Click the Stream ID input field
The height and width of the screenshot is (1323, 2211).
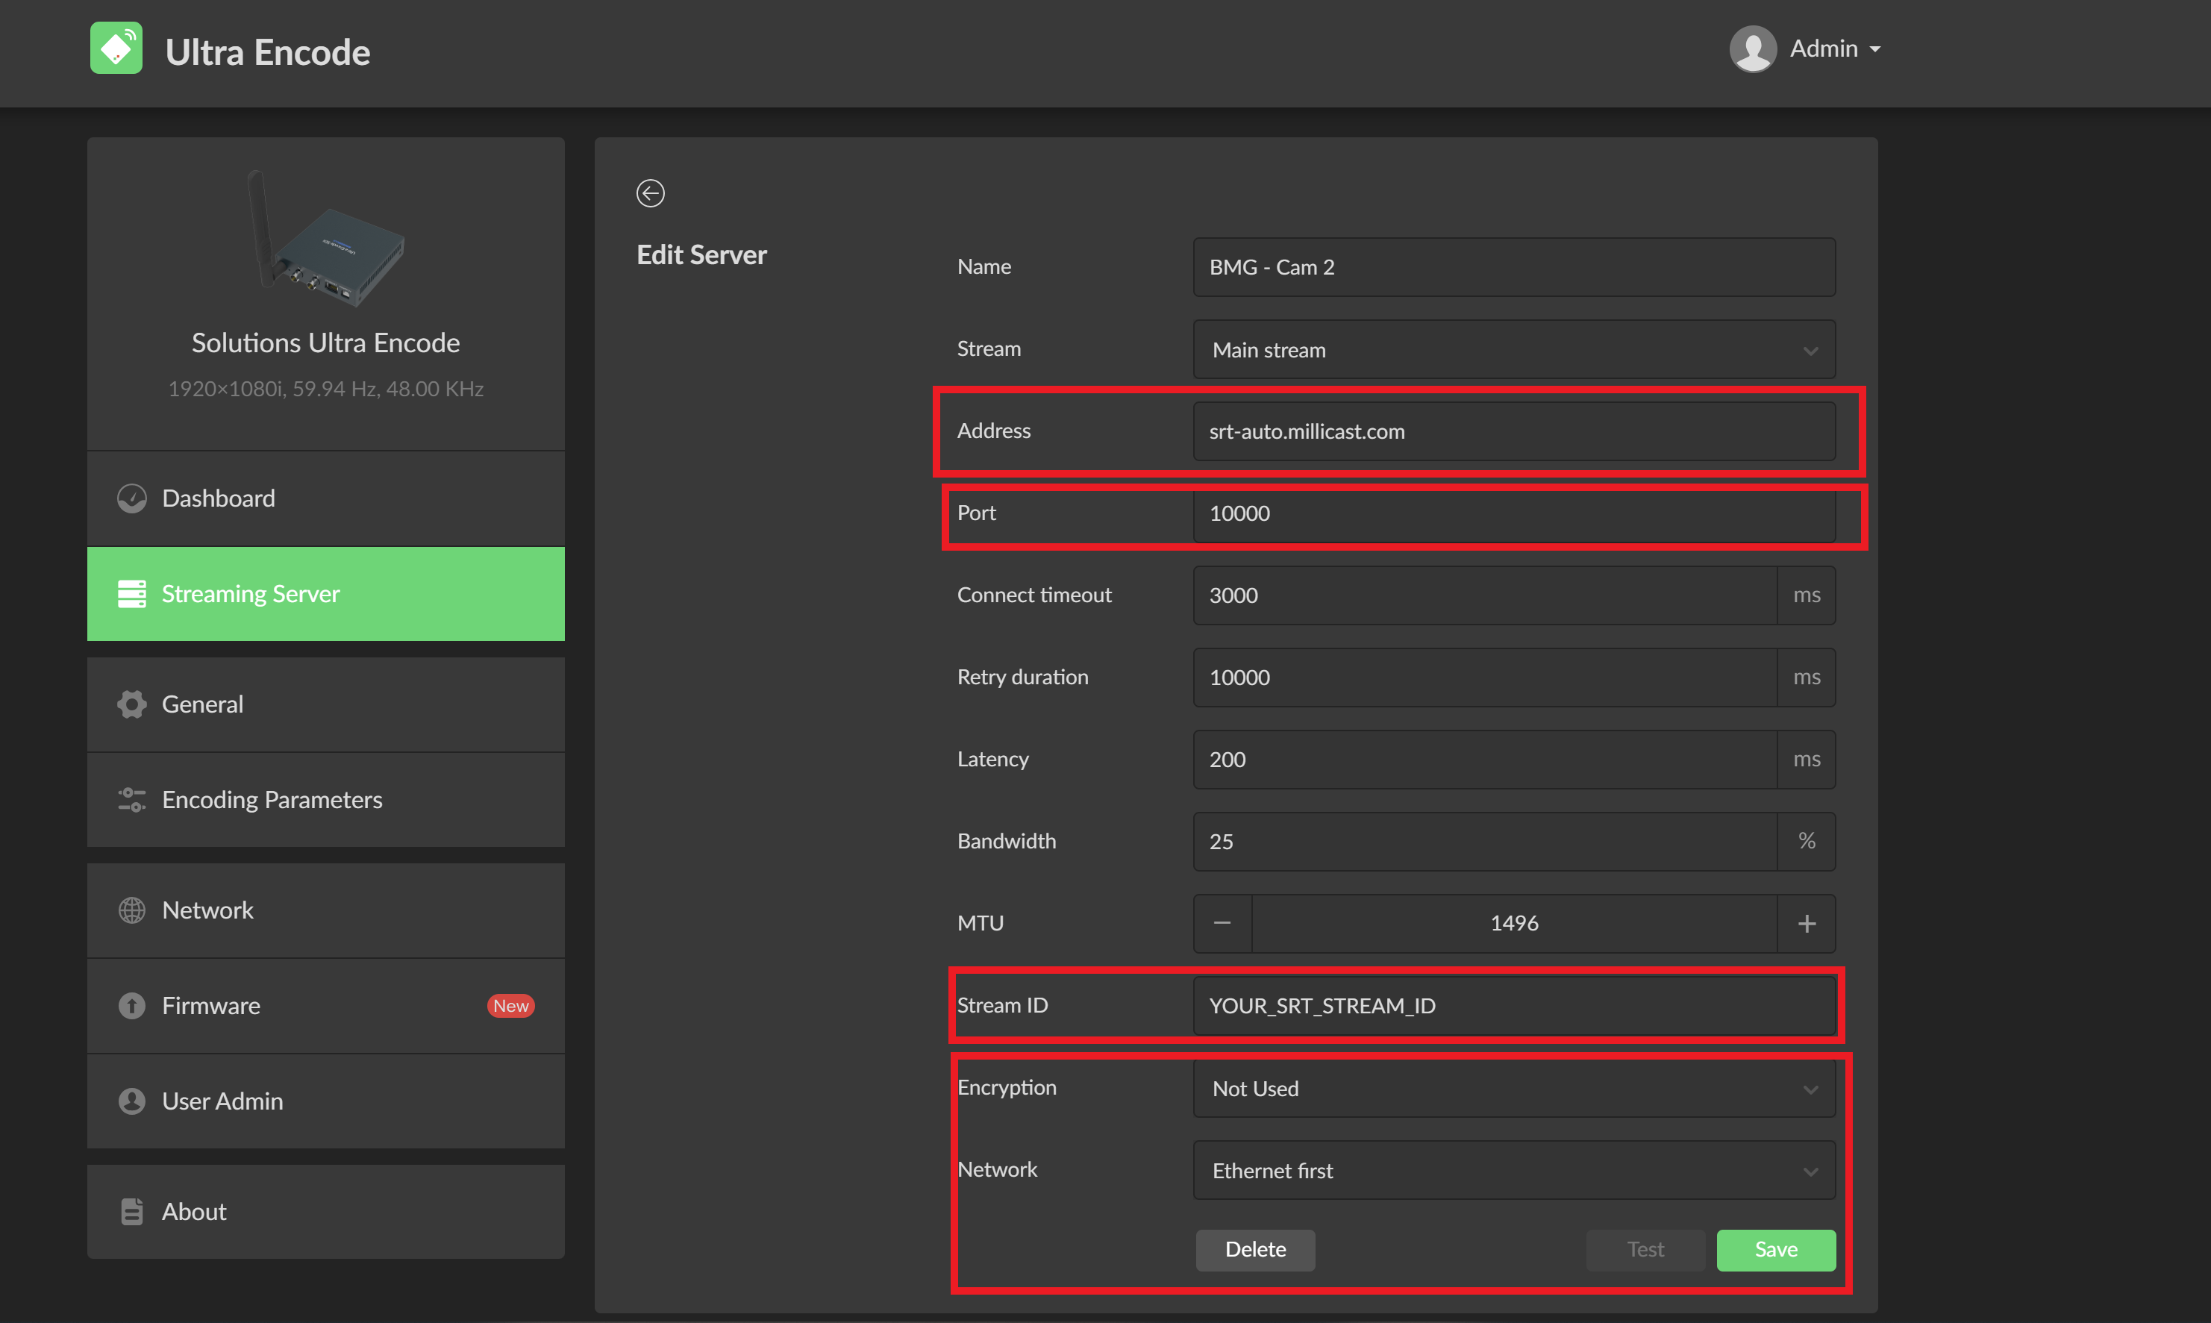click(x=1513, y=1006)
